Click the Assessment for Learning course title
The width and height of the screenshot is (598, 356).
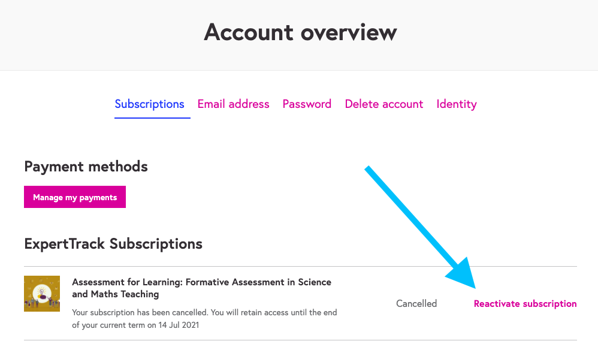point(201,288)
